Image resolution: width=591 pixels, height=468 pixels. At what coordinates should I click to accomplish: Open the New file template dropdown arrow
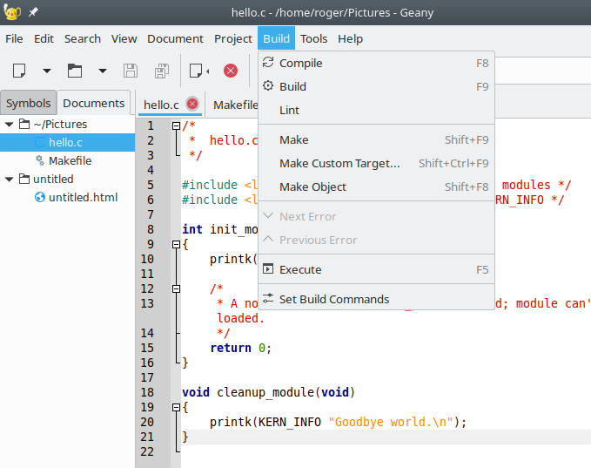(x=47, y=71)
